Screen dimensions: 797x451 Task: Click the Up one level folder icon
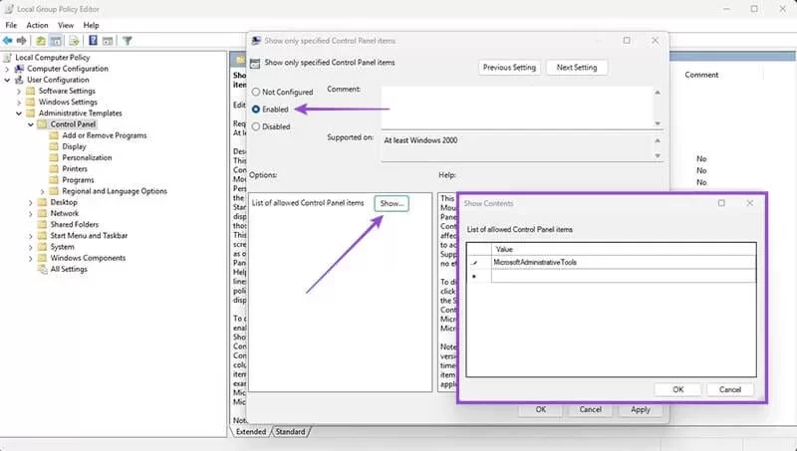40,41
